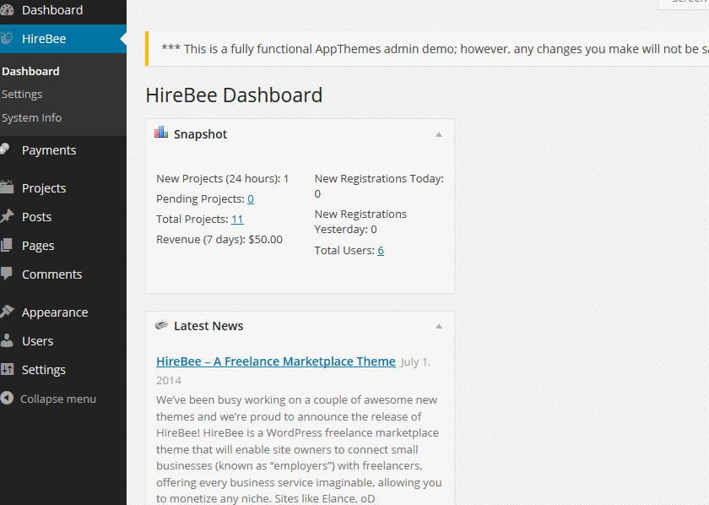
Task: Collapse the Latest News panel arrow
Action: tap(439, 326)
